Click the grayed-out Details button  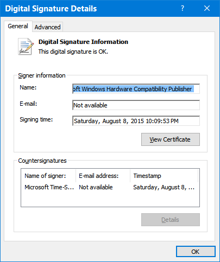click(x=171, y=220)
